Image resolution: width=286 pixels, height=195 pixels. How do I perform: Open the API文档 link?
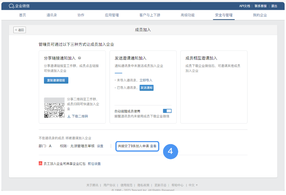244,6
